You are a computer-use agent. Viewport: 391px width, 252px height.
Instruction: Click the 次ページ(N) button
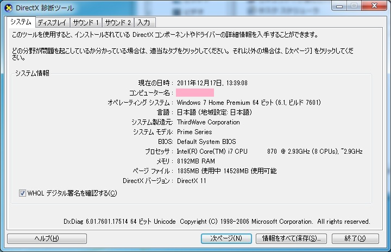coord(226,238)
